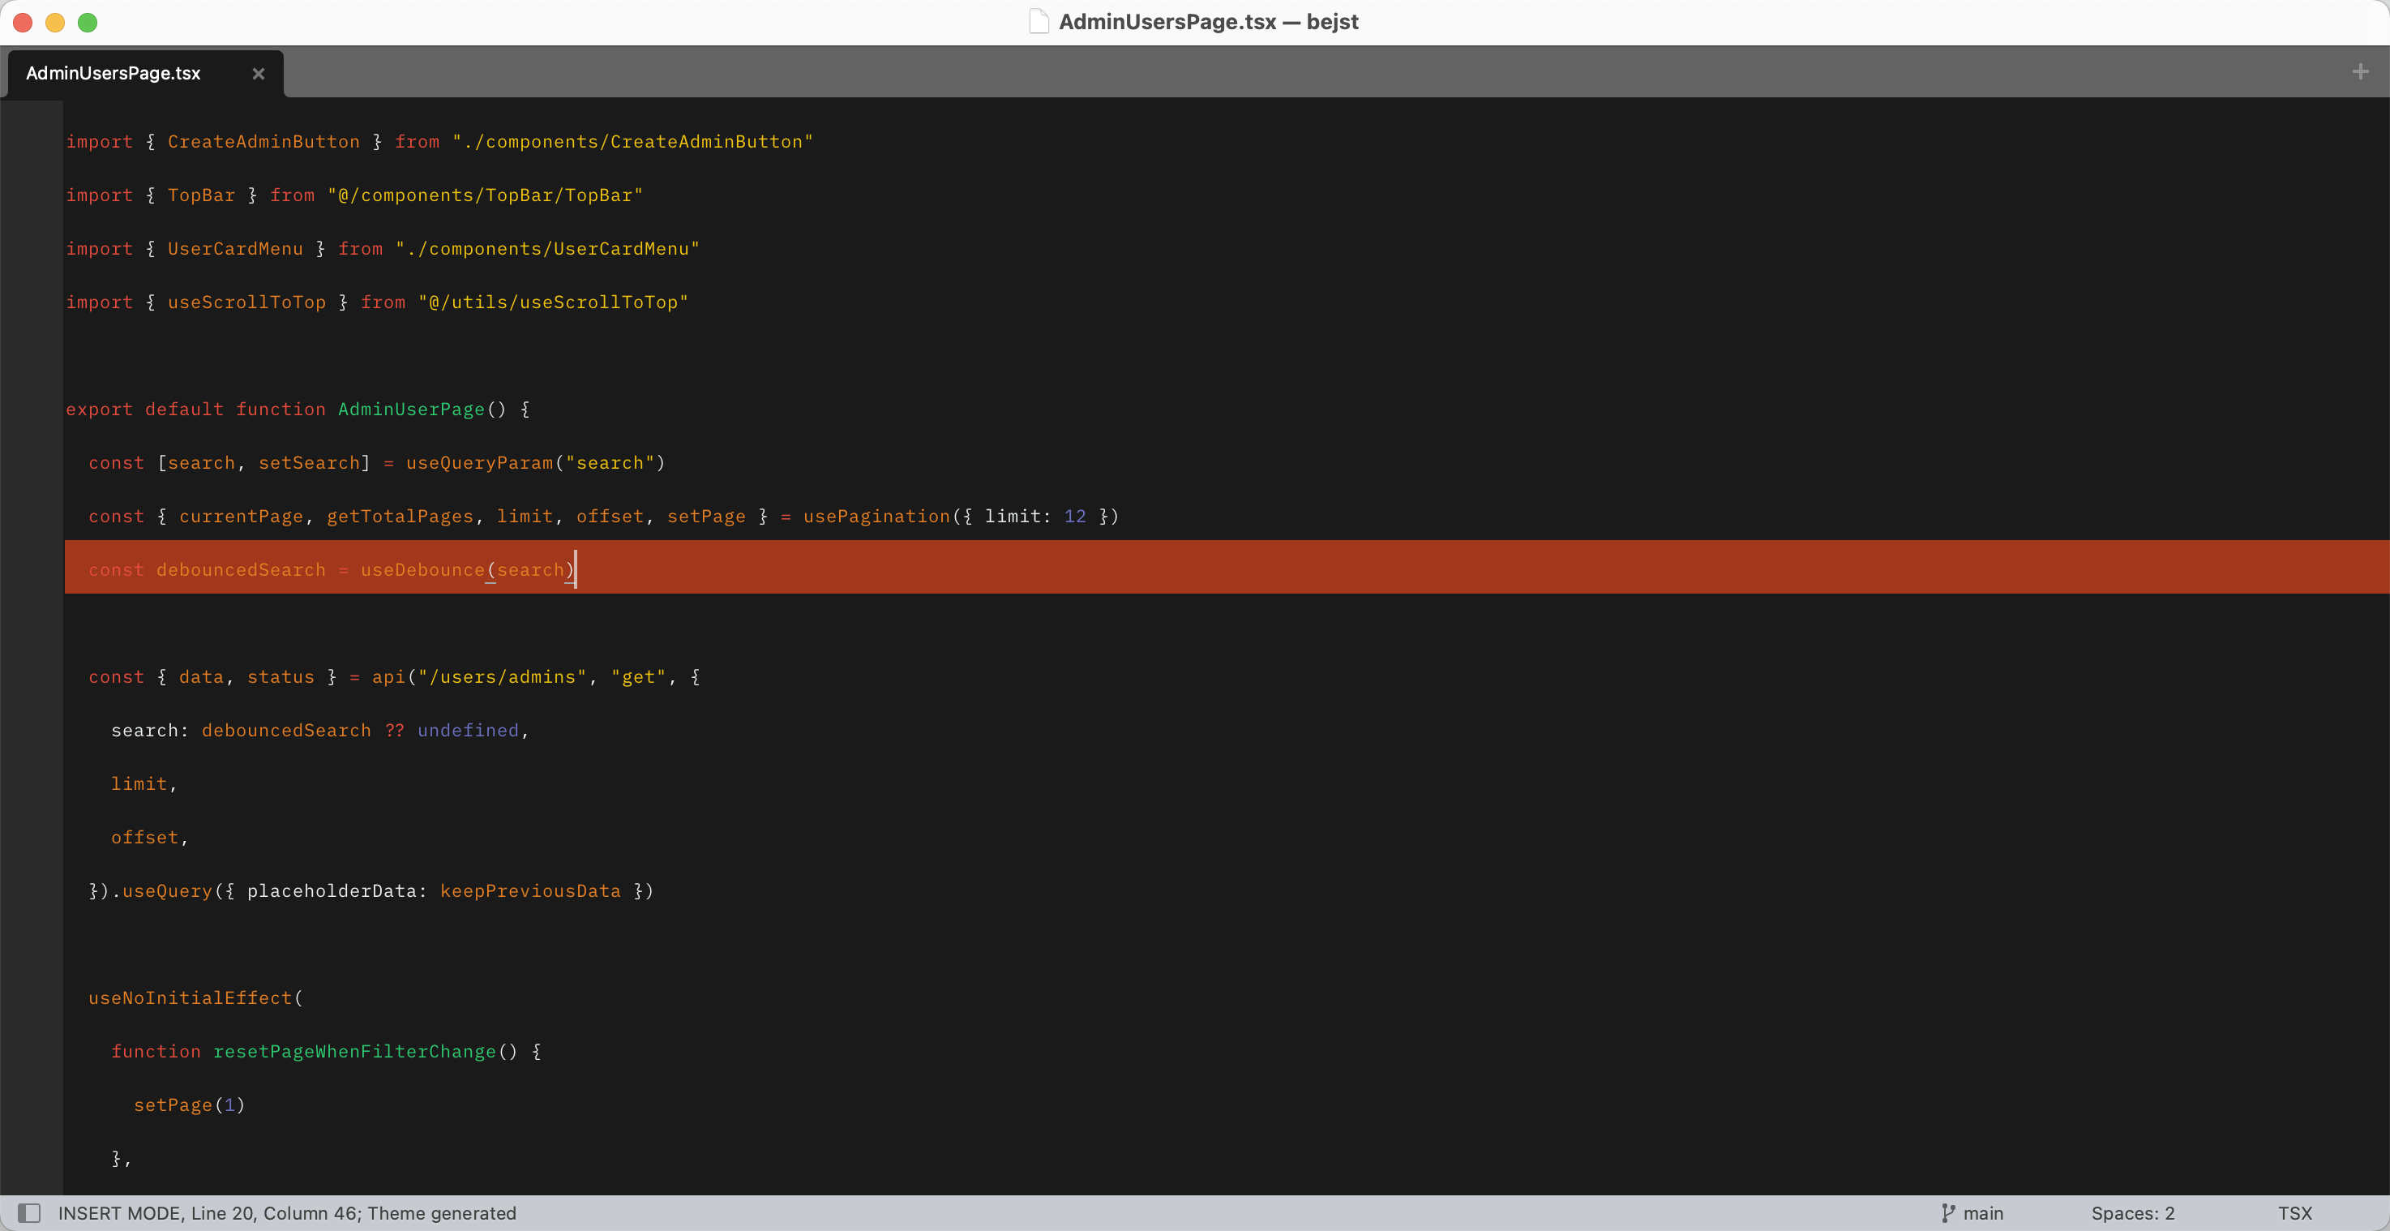Click getTotalPages in destructuring
2390x1231 pixels.
point(400,517)
